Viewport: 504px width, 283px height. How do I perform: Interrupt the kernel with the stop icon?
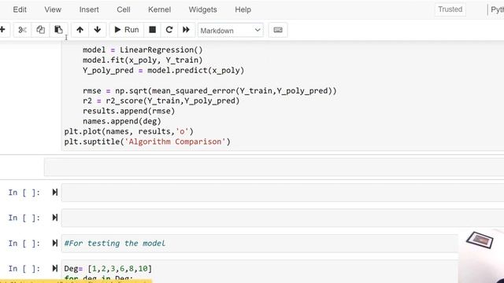point(152,30)
